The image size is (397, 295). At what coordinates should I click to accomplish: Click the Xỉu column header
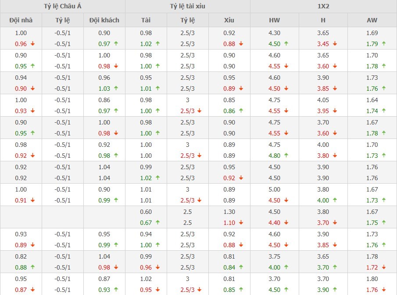[229, 20]
